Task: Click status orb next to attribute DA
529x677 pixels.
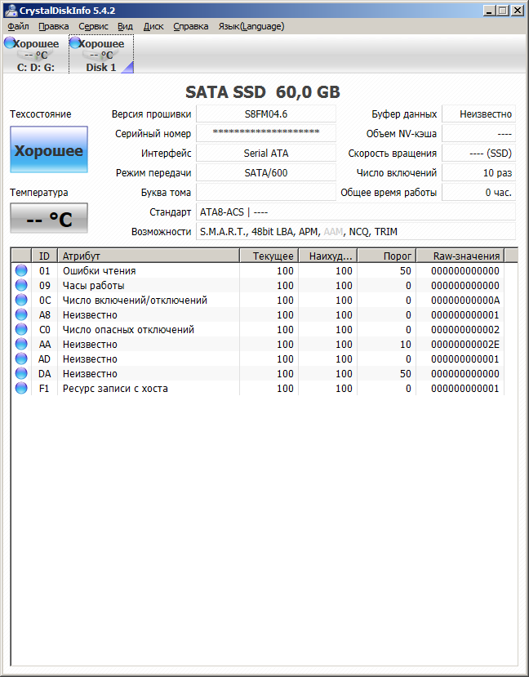Action: point(21,374)
